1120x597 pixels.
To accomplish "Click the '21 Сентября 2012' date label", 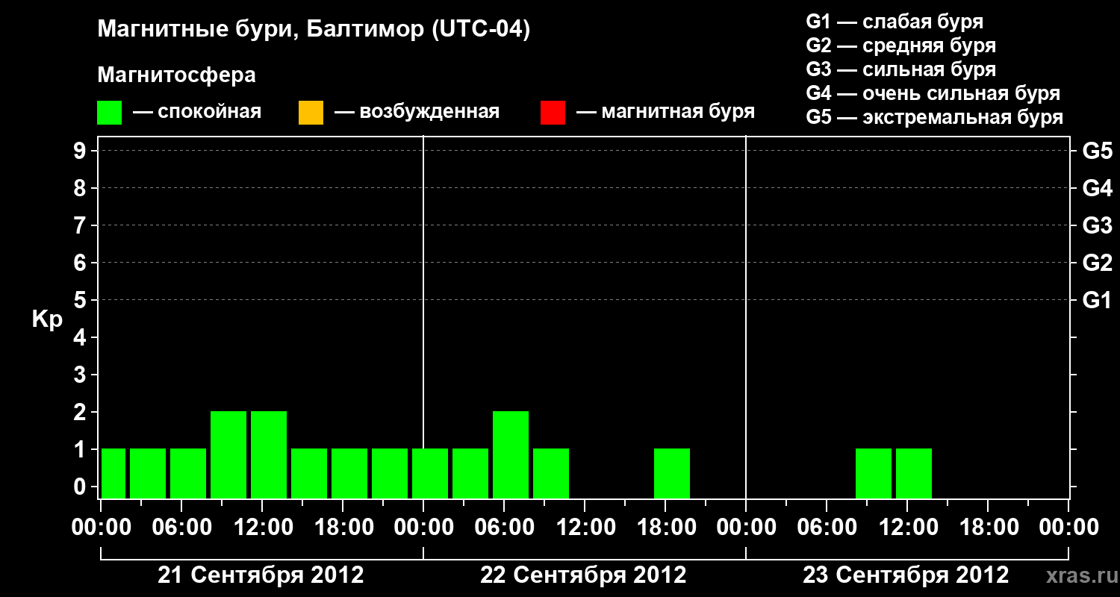I will click(x=261, y=575).
